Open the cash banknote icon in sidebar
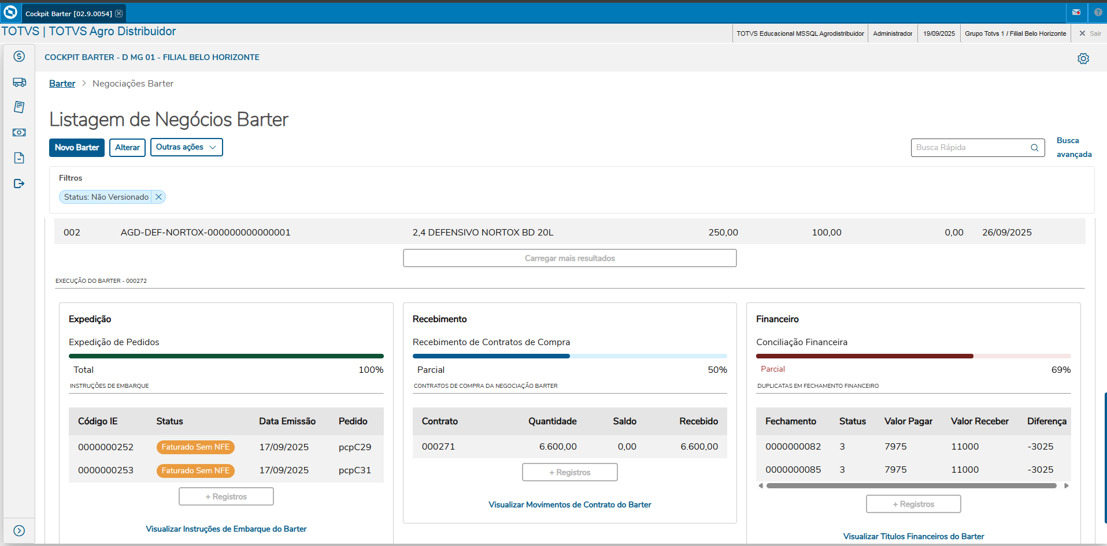This screenshot has height=546, width=1107. (x=19, y=132)
